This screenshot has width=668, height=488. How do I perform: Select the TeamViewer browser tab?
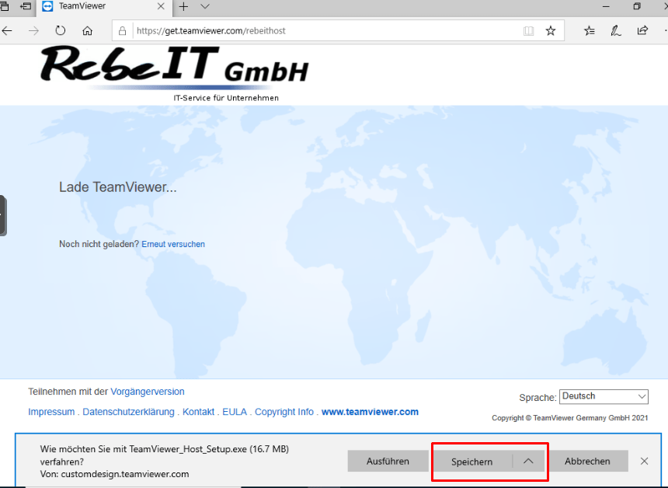pos(104,6)
